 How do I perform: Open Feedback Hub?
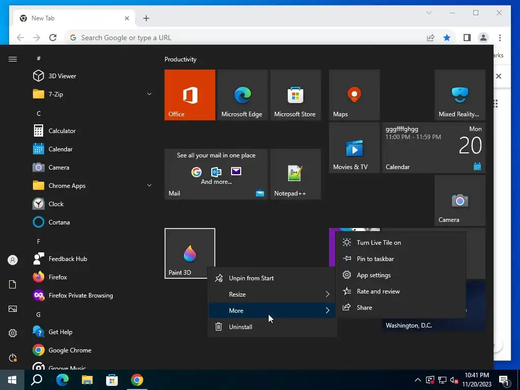[x=92, y=258]
